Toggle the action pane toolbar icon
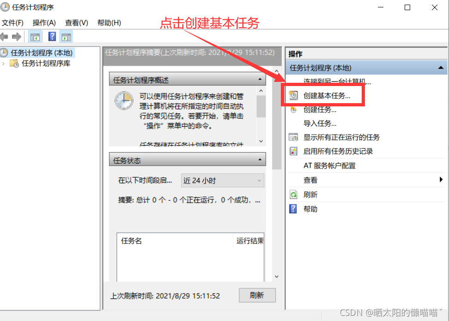This screenshot has height=321, width=449. click(66, 37)
